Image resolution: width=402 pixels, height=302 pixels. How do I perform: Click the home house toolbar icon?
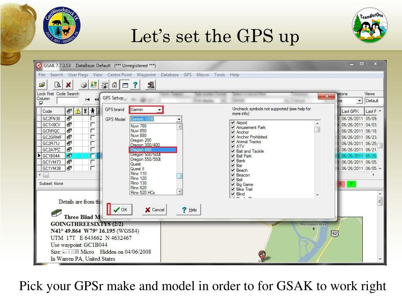[115, 85]
